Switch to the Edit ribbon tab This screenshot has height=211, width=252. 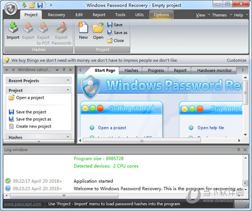point(79,15)
